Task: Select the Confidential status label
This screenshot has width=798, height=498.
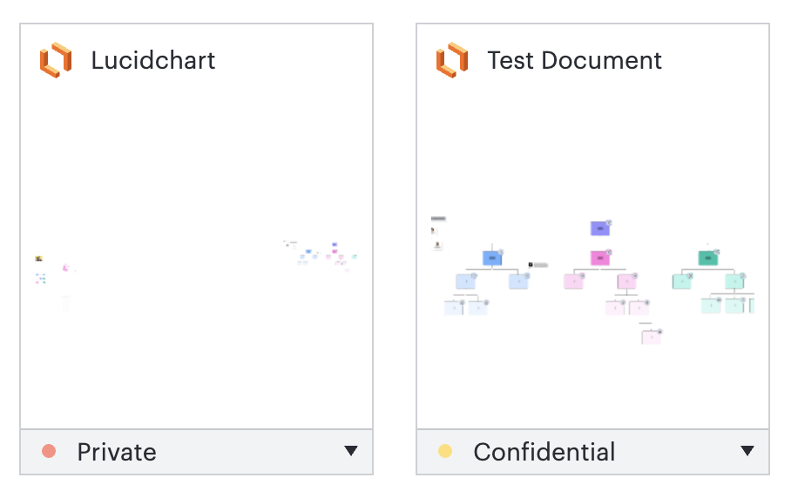Action: point(544,452)
